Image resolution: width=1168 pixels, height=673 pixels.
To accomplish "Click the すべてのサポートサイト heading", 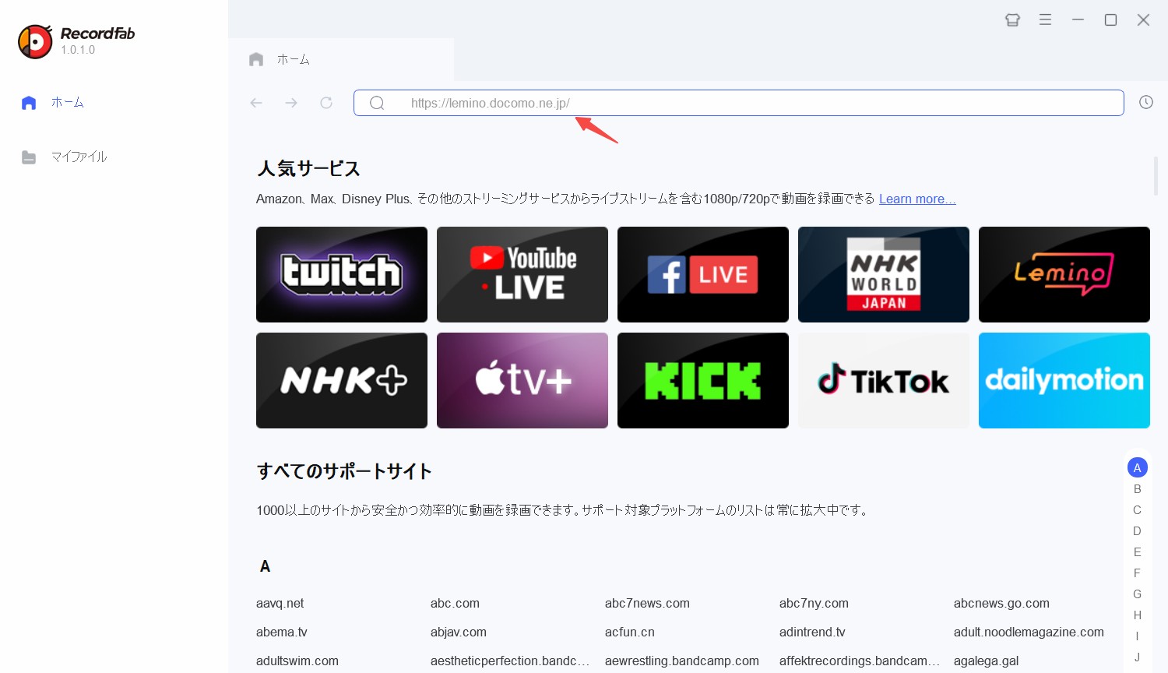I will coord(344,471).
